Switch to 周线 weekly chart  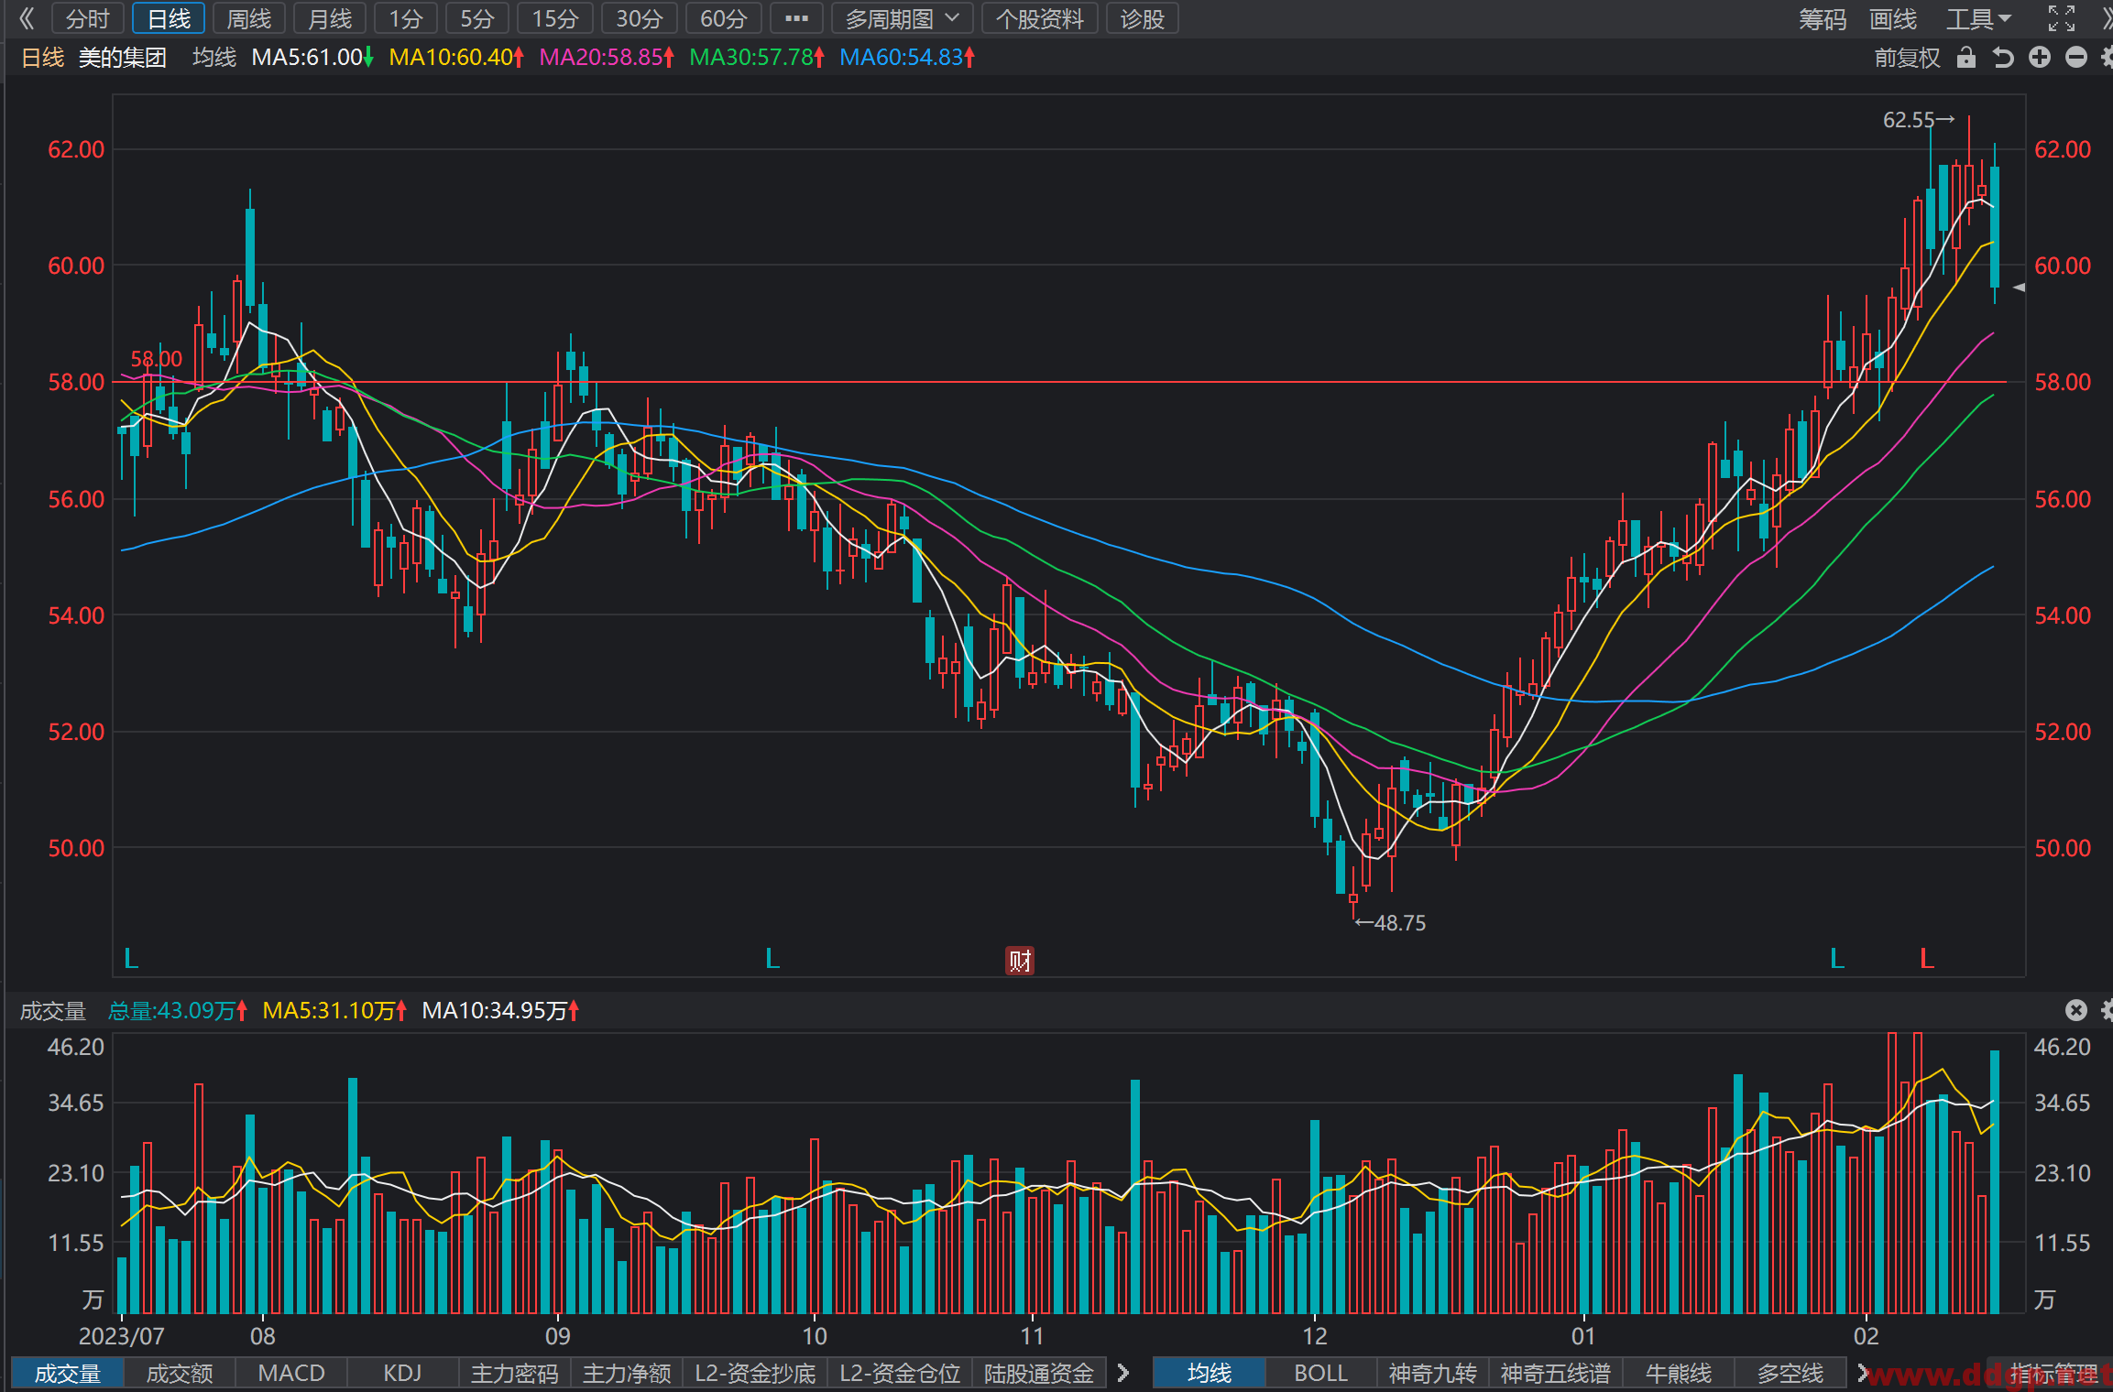click(x=249, y=18)
